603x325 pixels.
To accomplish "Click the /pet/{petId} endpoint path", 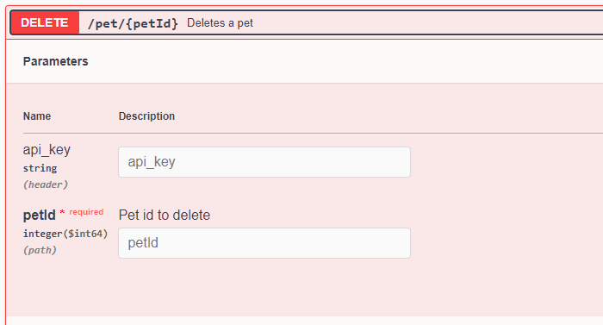I will (x=133, y=23).
